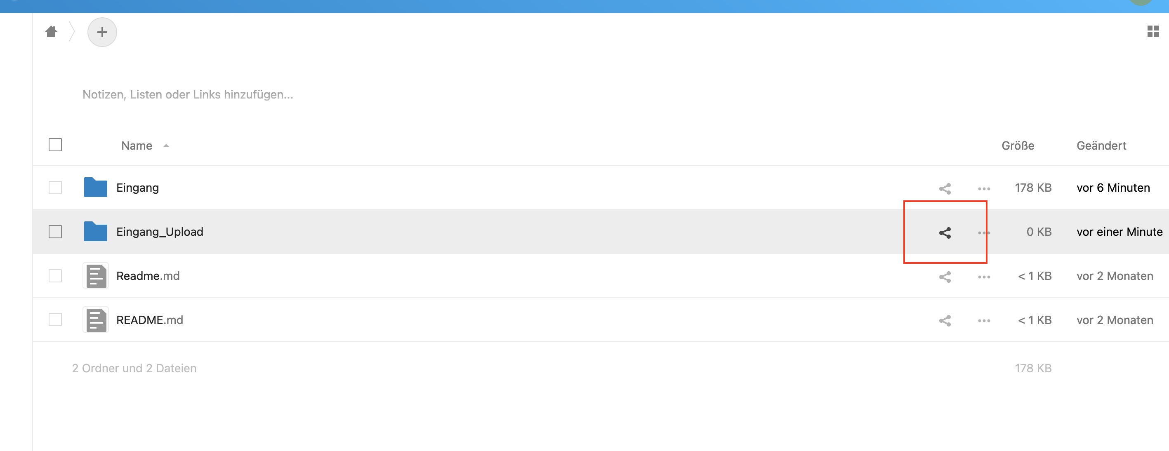Open the Eingang_Upload folder name
The height and width of the screenshot is (451, 1169).
tap(160, 232)
